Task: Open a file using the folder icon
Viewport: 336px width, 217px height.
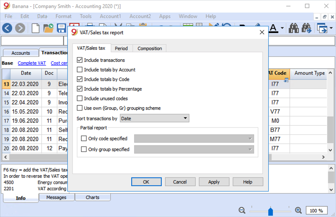Action: [x=48, y=28]
